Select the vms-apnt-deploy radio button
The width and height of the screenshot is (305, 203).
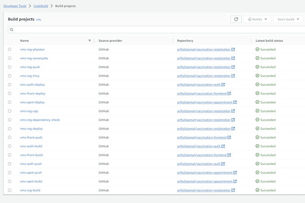coord(9,102)
